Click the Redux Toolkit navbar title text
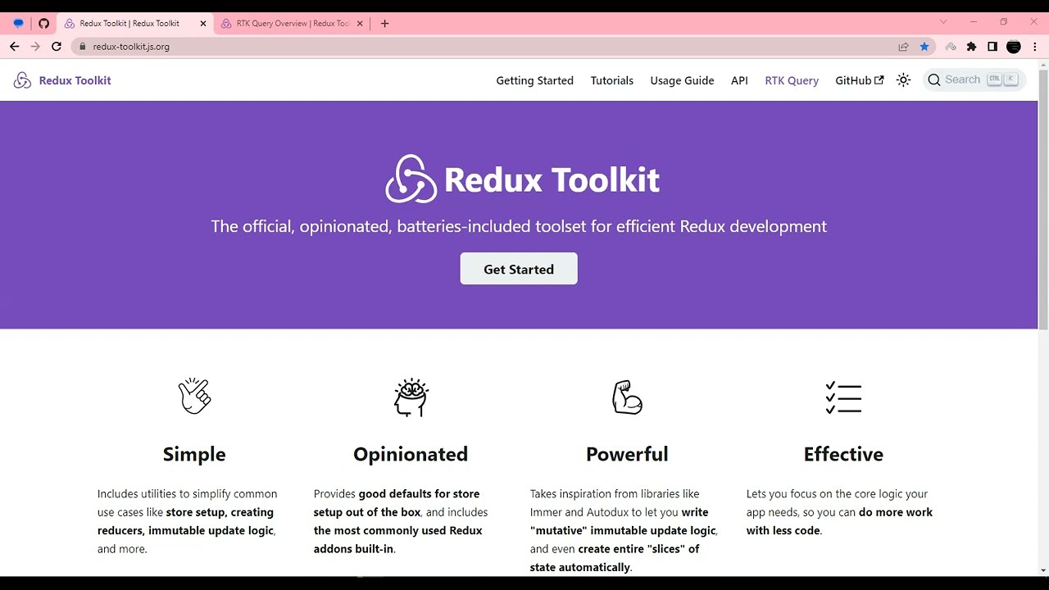The width and height of the screenshot is (1049, 590). coord(75,80)
